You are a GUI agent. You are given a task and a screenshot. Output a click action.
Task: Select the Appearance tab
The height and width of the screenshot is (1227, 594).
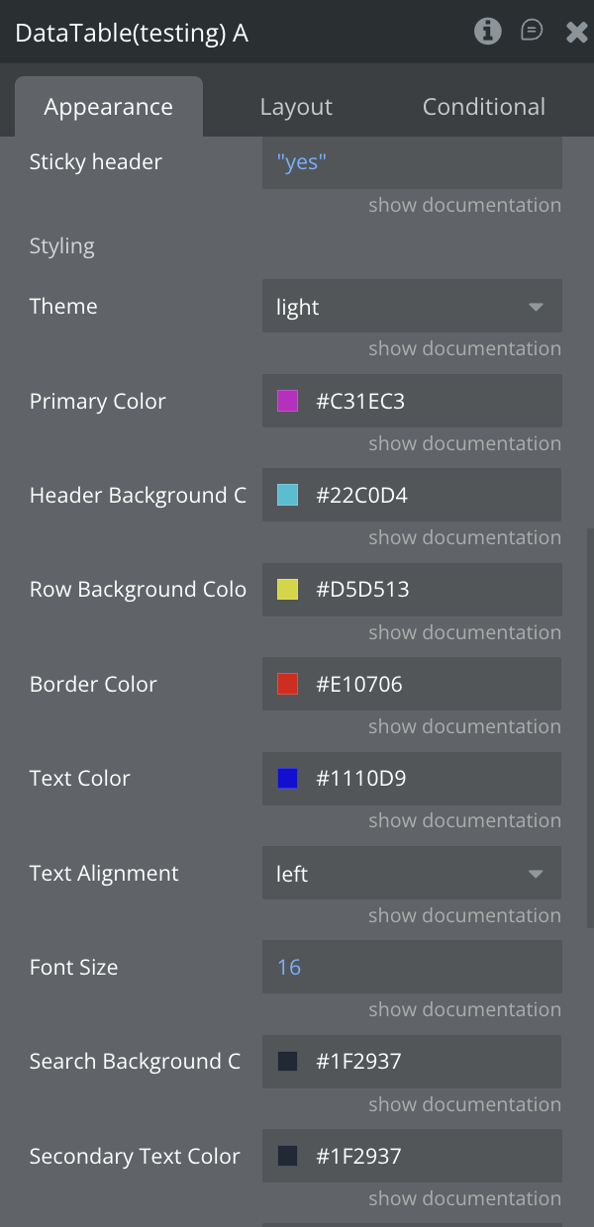click(x=108, y=107)
